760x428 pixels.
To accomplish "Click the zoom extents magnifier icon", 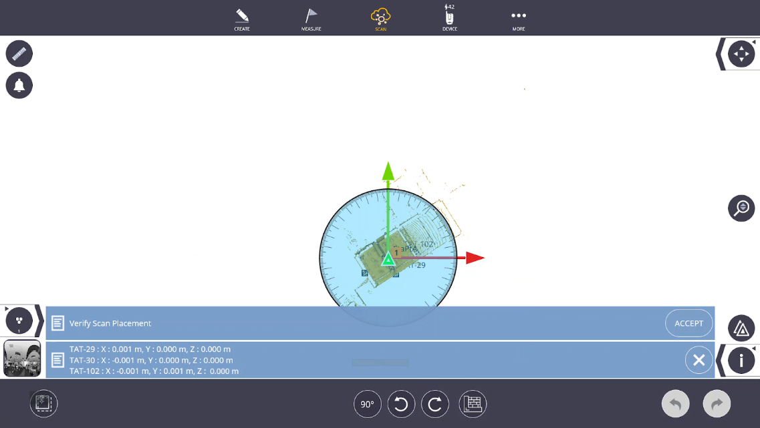I will tap(741, 208).
